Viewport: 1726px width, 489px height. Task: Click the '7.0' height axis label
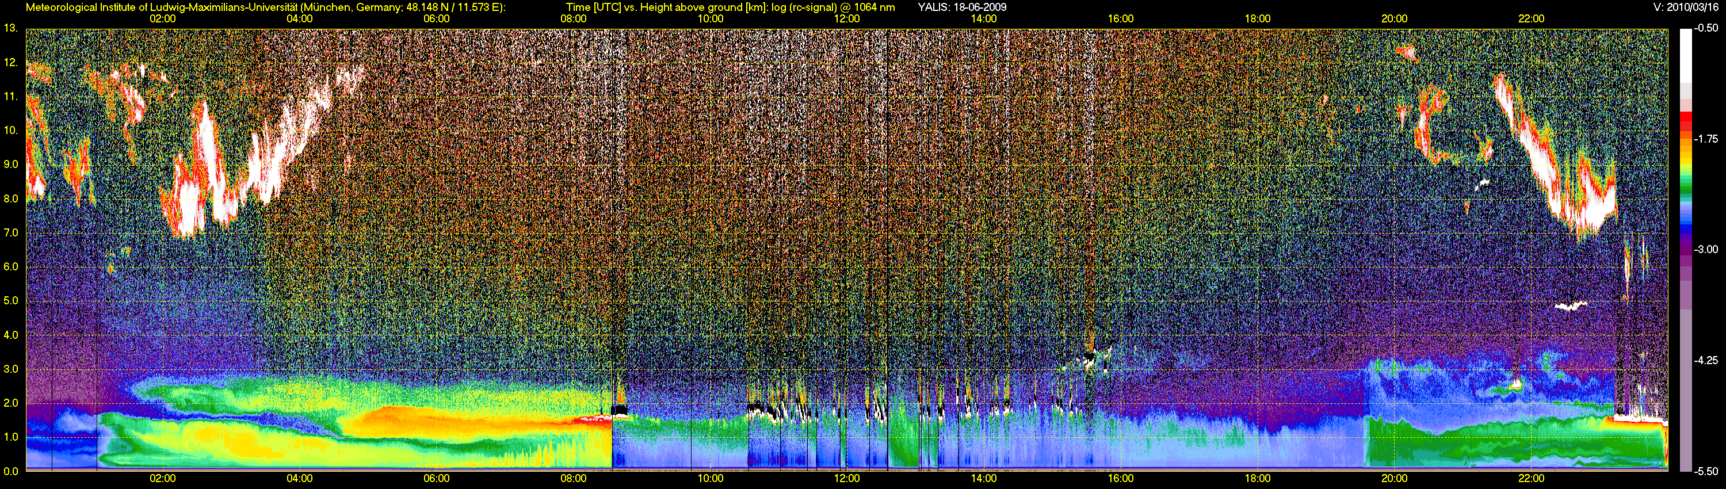11,233
